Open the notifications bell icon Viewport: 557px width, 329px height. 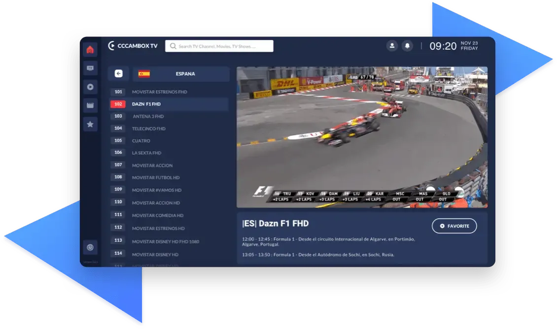tap(407, 45)
